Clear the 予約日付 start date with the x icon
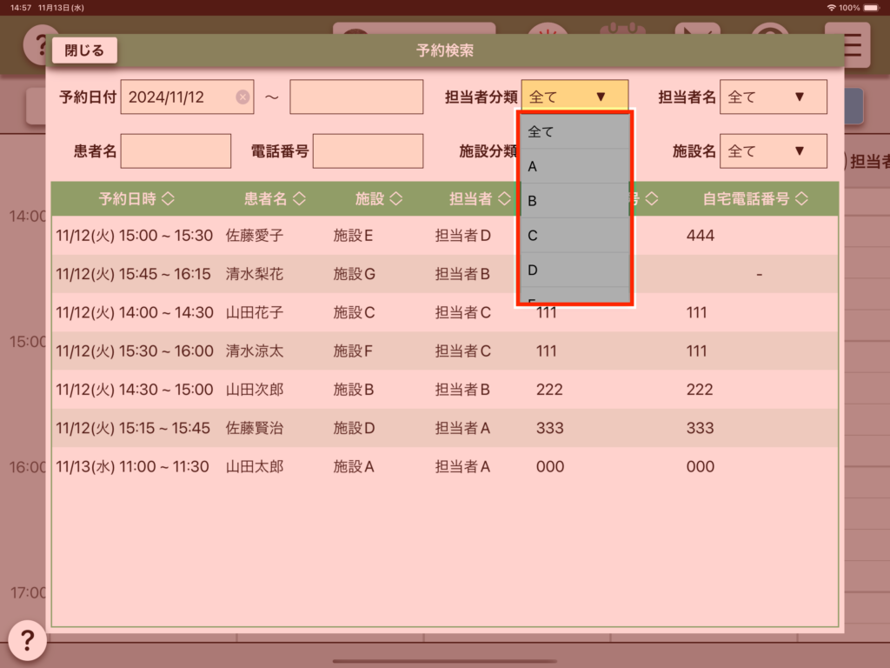 (x=242, y=97)
